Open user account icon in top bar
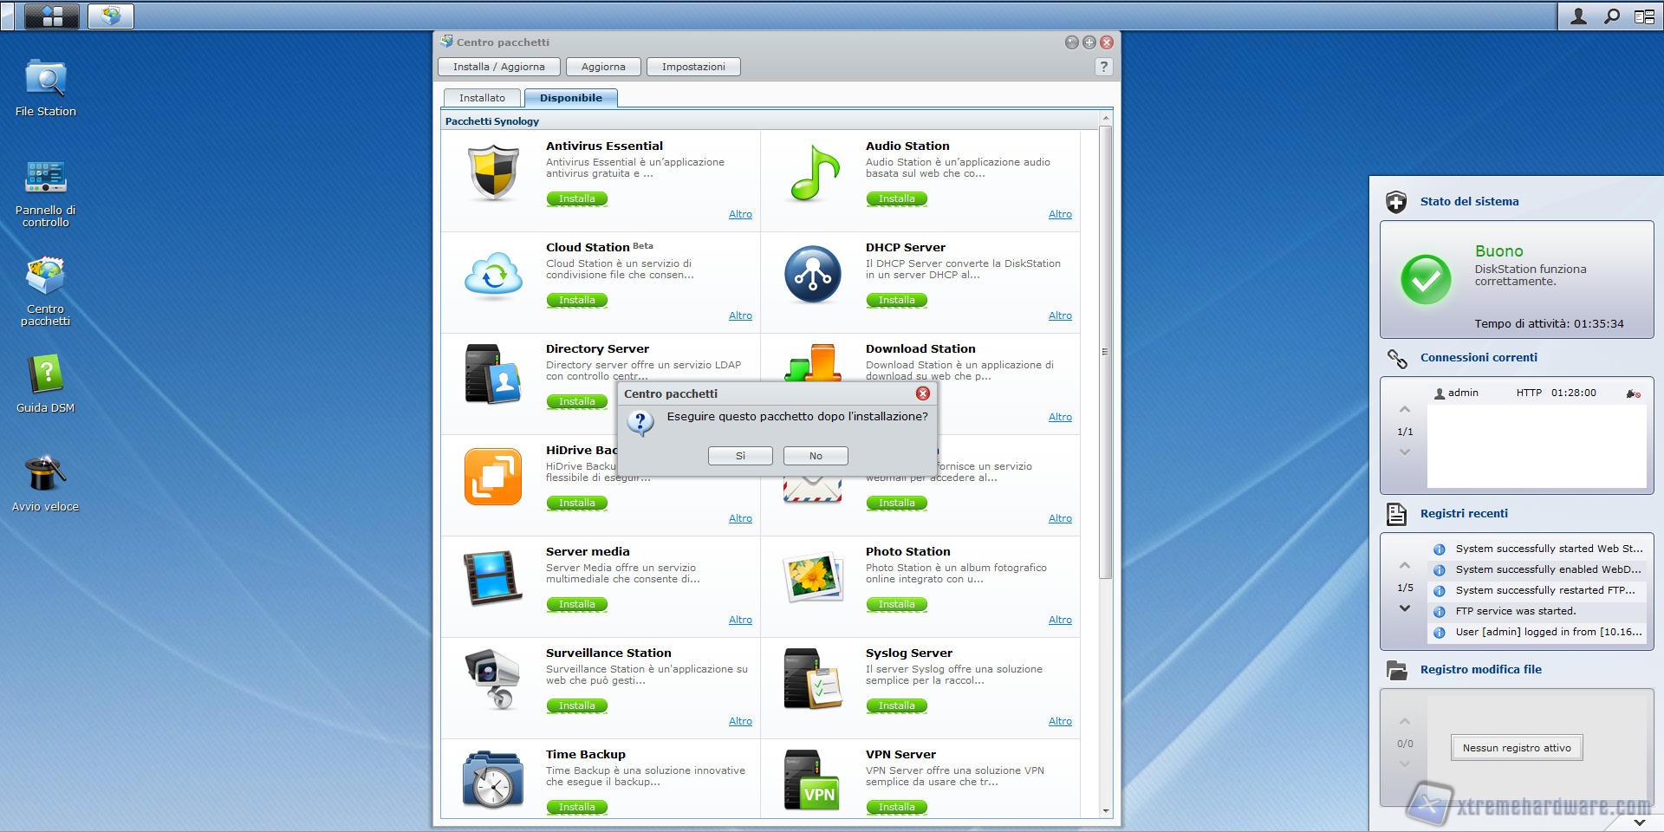This screenshot has height=832, width=1664. click(x=1578, y=16)
